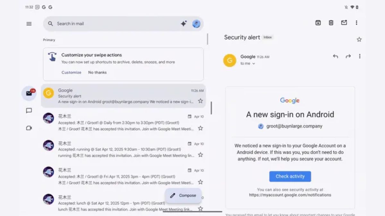Viewport: 385px width, 216px height.
Task: Open the Daily 2:30pm to 3:30pm invitation
Action: coord(123,123)
